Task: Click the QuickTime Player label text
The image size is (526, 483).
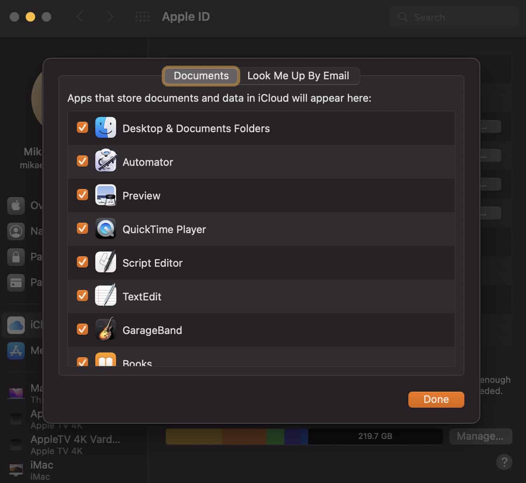Action: 164,229
